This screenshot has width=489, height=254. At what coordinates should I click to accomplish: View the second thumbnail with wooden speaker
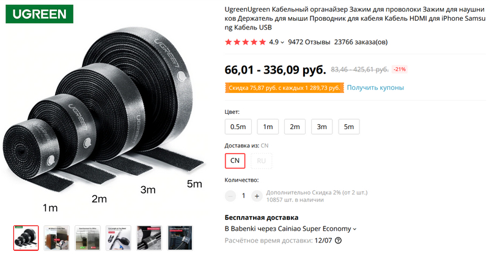coord(57,238)
